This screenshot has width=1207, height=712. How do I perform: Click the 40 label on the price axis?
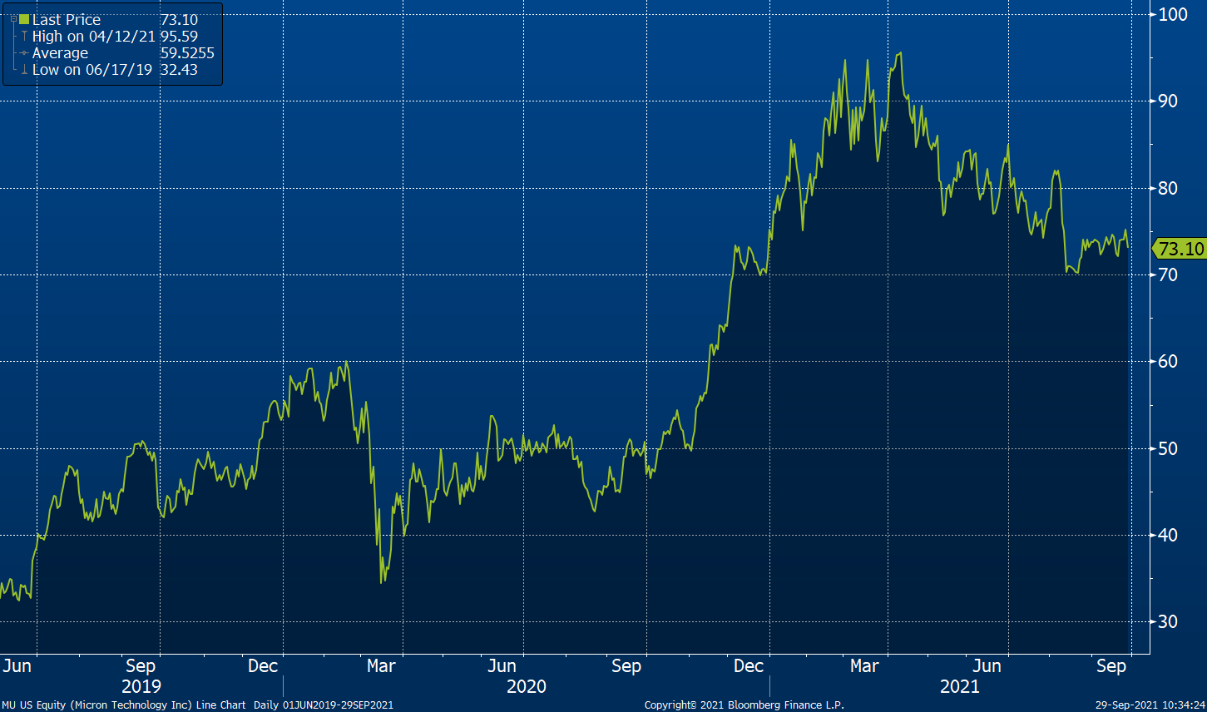1168,535
